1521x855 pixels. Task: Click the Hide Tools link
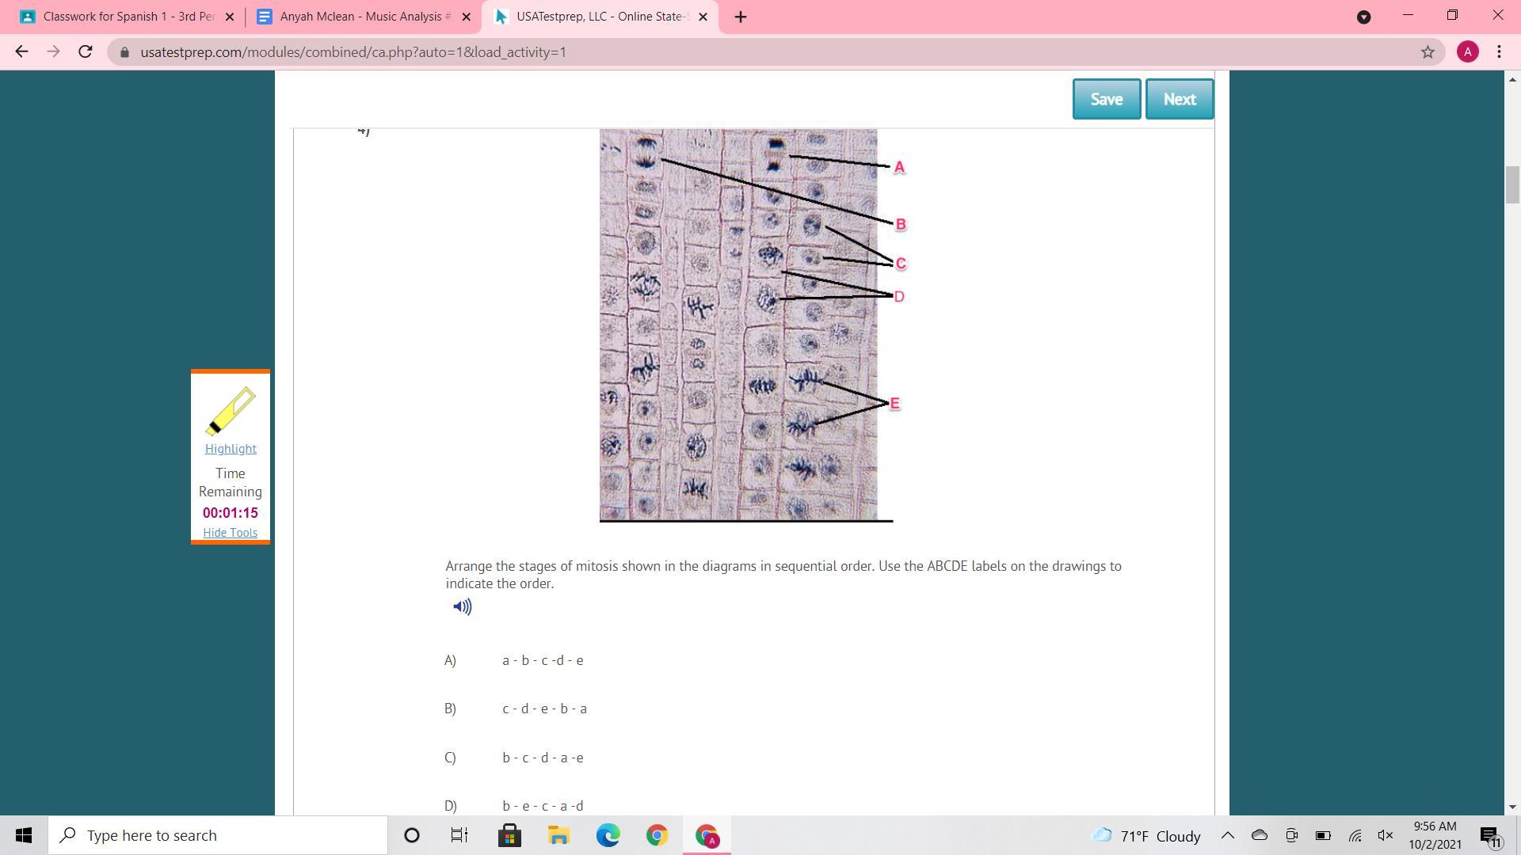(230, 533)
